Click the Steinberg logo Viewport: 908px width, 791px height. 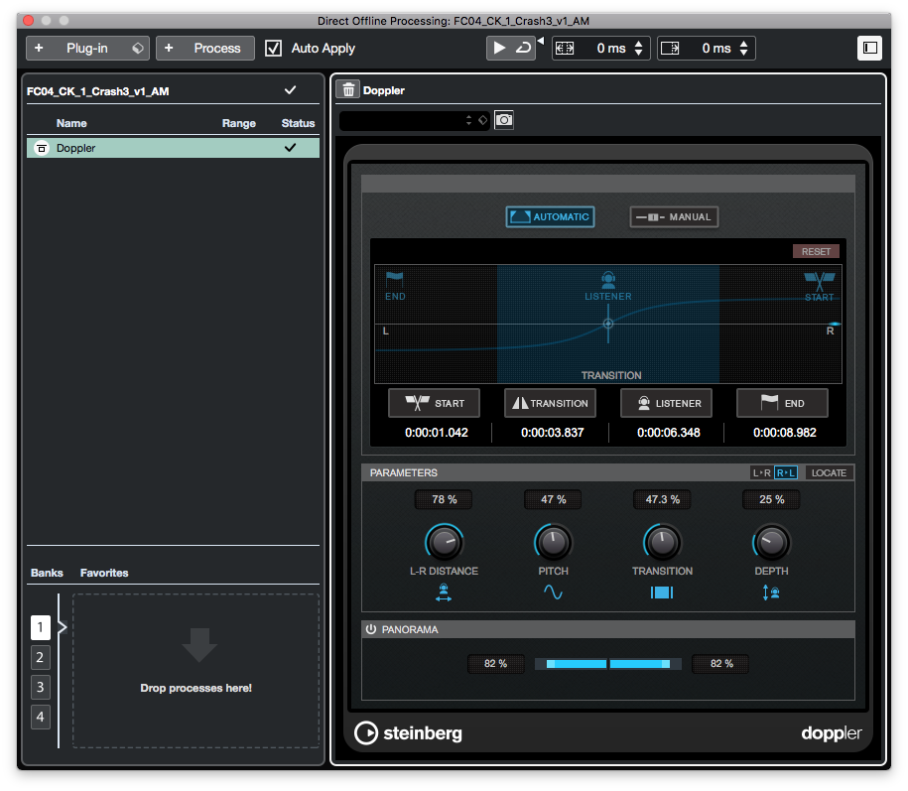pos(408,733)
